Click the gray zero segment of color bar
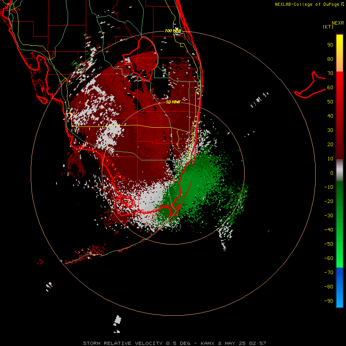Viewport: 346px width, 346px height. (339, 170)
